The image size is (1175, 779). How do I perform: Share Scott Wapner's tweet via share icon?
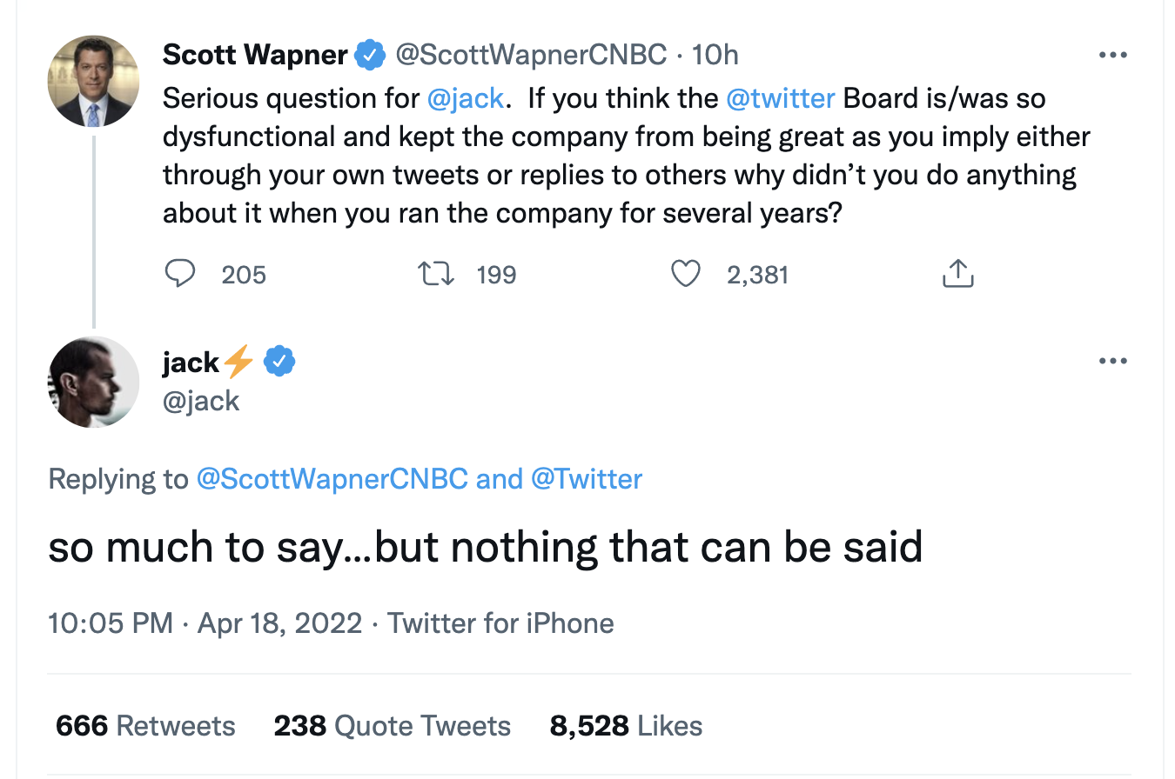click(957, 275)
